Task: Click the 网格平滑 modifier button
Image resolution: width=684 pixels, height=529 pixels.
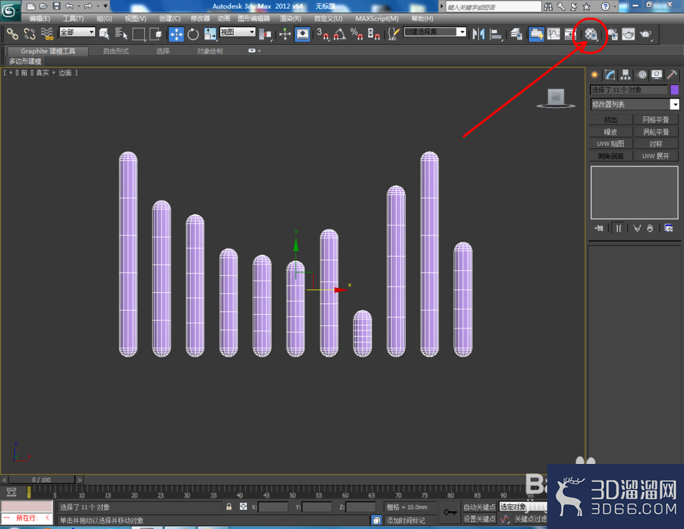Action: click(656, 120)
